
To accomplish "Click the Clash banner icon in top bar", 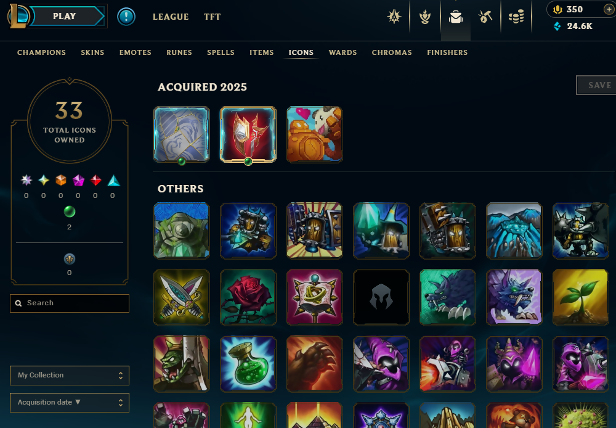I will pos(394,17).
